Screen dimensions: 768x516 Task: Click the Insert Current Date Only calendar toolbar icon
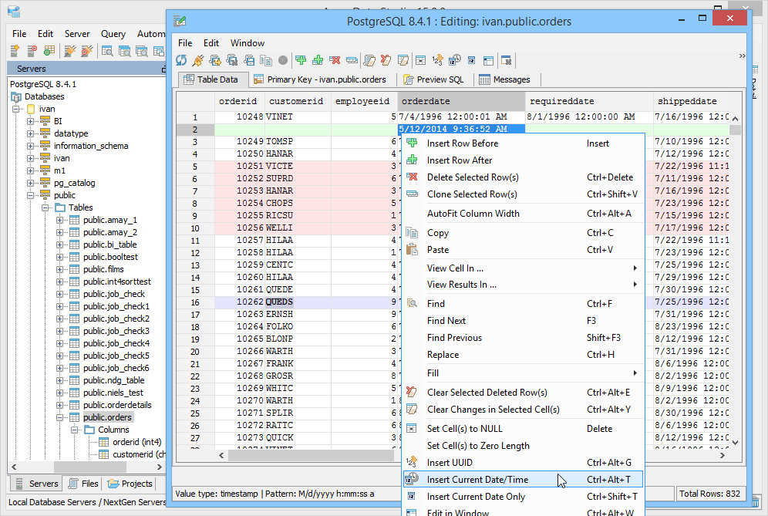click(472, 60)
